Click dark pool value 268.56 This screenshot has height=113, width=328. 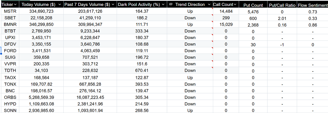pyautogui.click(x=142, y=110)
